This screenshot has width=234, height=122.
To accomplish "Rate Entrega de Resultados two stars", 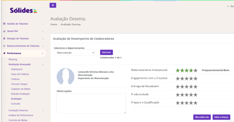I will 182,86.
